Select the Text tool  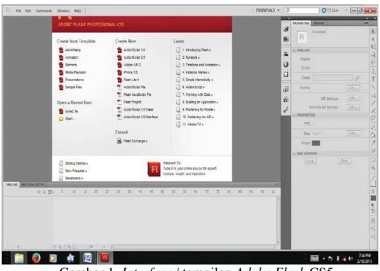click(x=373, y=79)
